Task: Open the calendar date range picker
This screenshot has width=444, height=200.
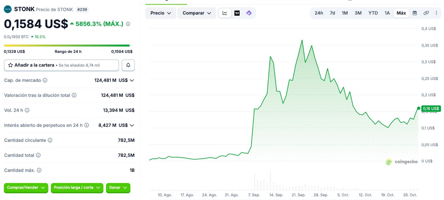Action: (415, 13)
